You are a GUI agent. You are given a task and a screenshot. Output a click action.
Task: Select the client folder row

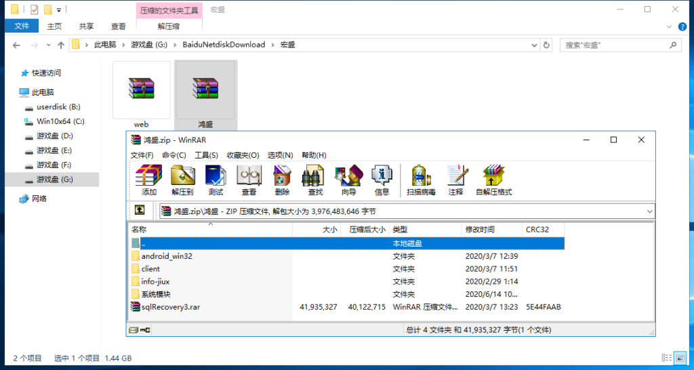(x=346, y=268)
